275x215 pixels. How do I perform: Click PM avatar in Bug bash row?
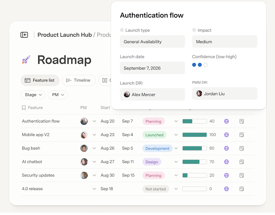84,148
